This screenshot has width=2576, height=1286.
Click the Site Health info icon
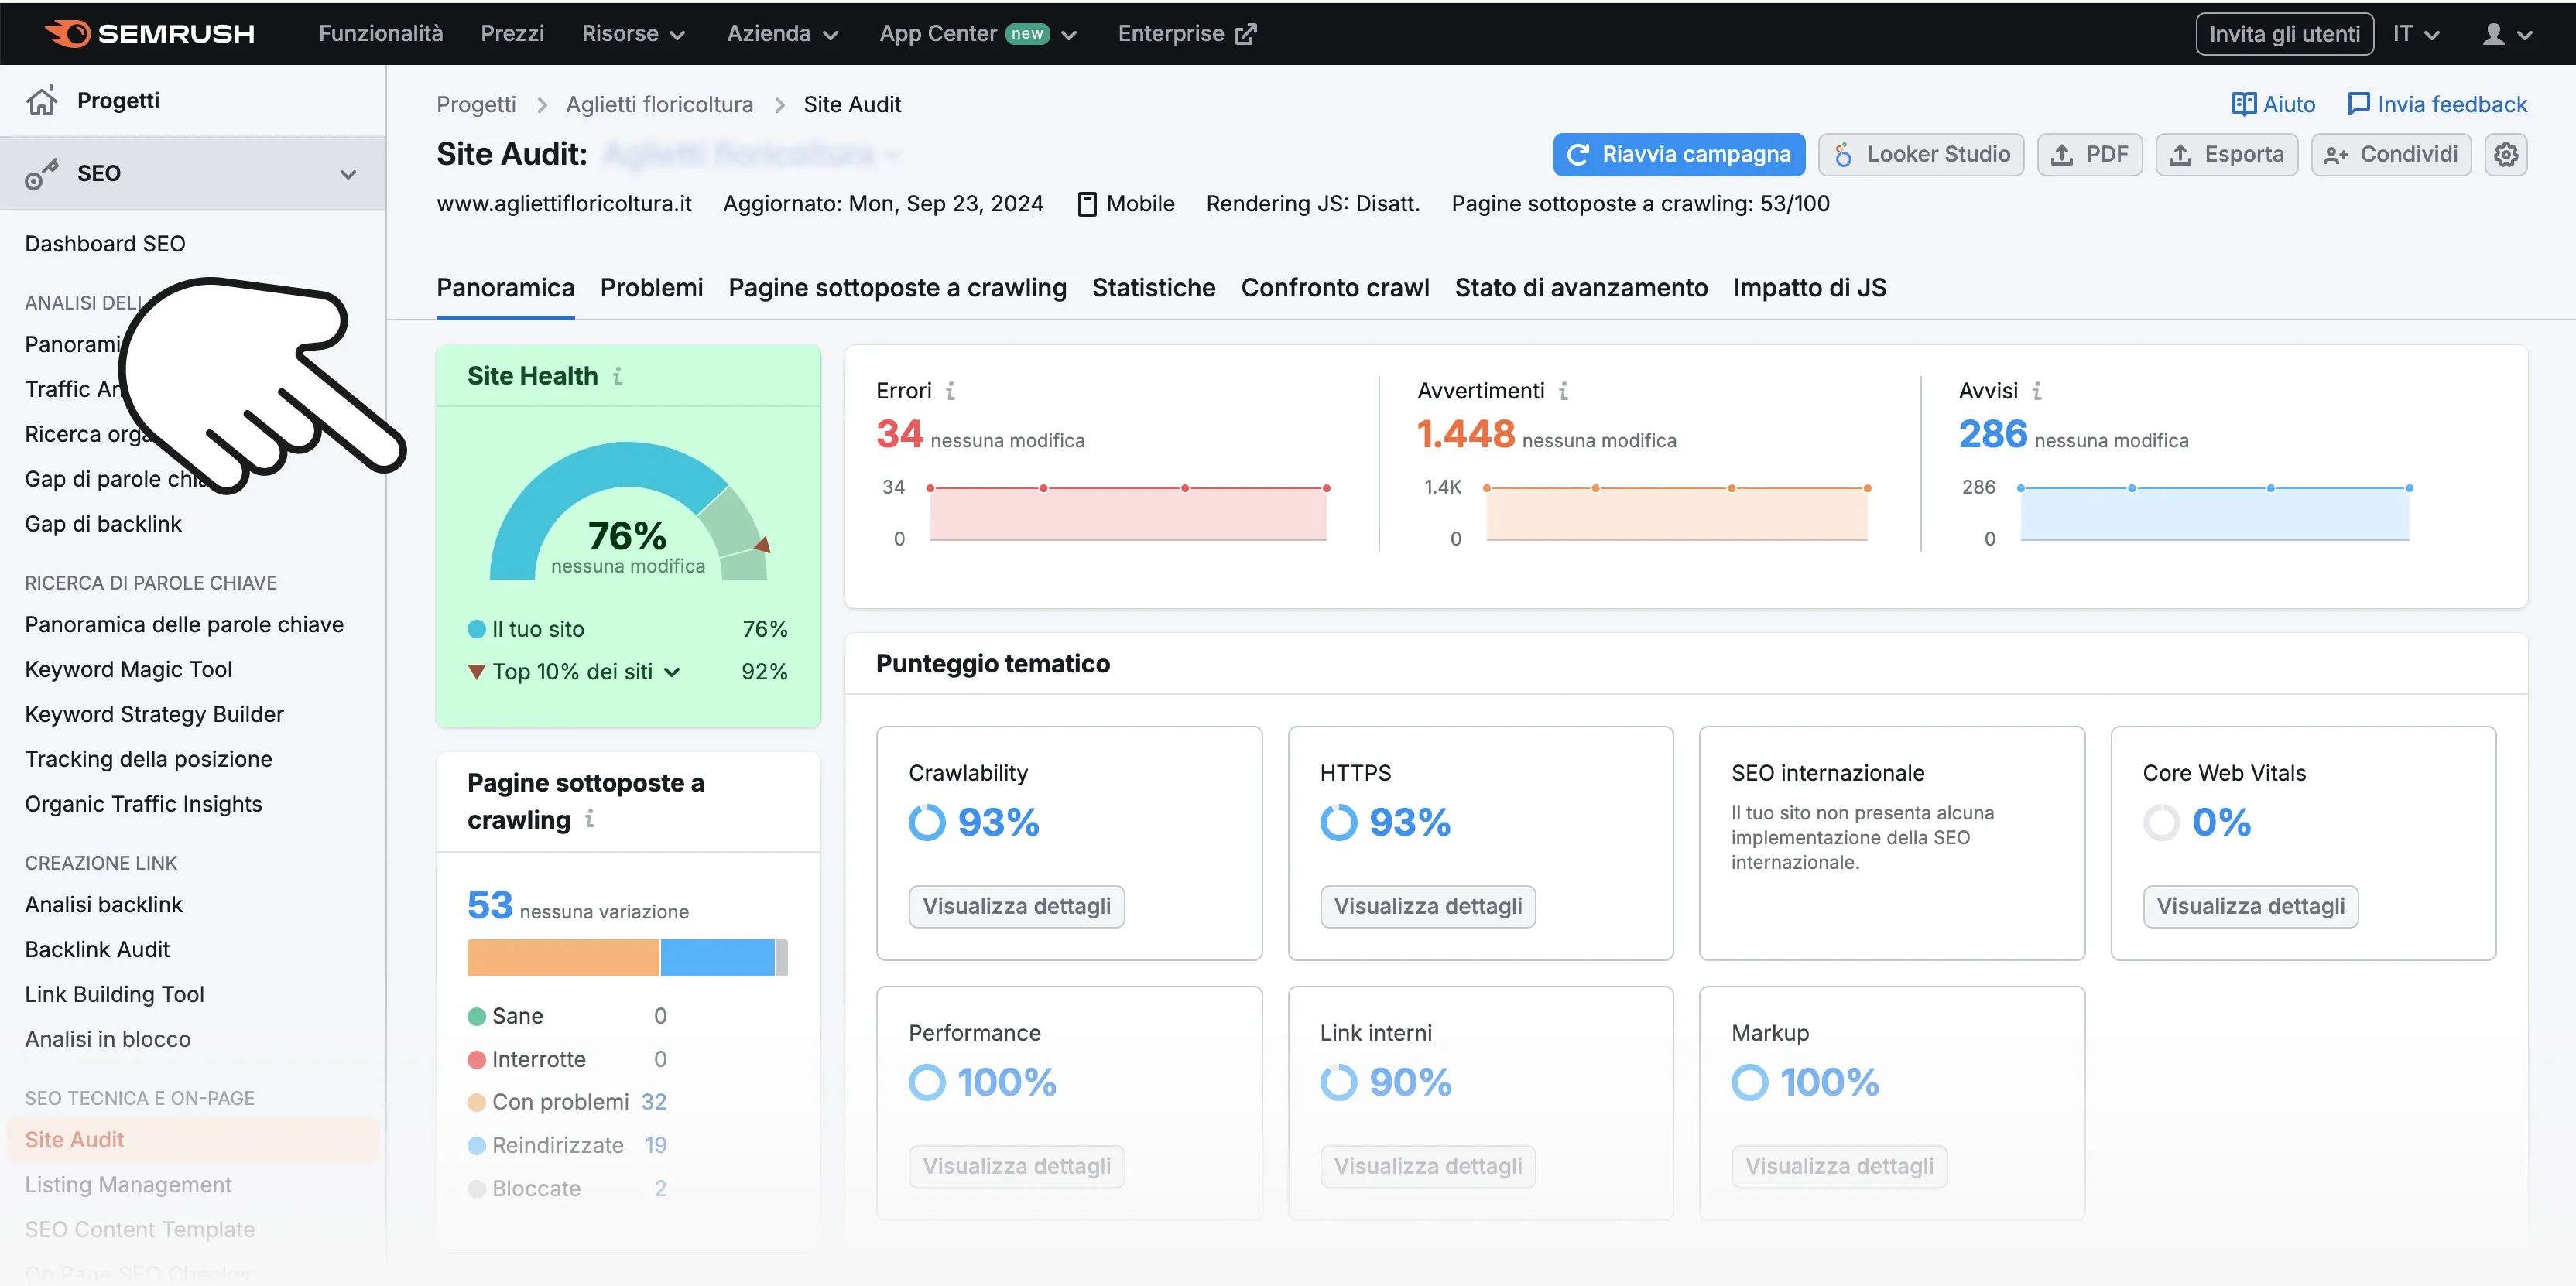click(x=617, y=376)
